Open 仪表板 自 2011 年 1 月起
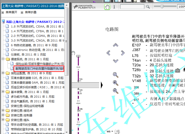The width and height of the screenshot is (185, 134). 28,55
